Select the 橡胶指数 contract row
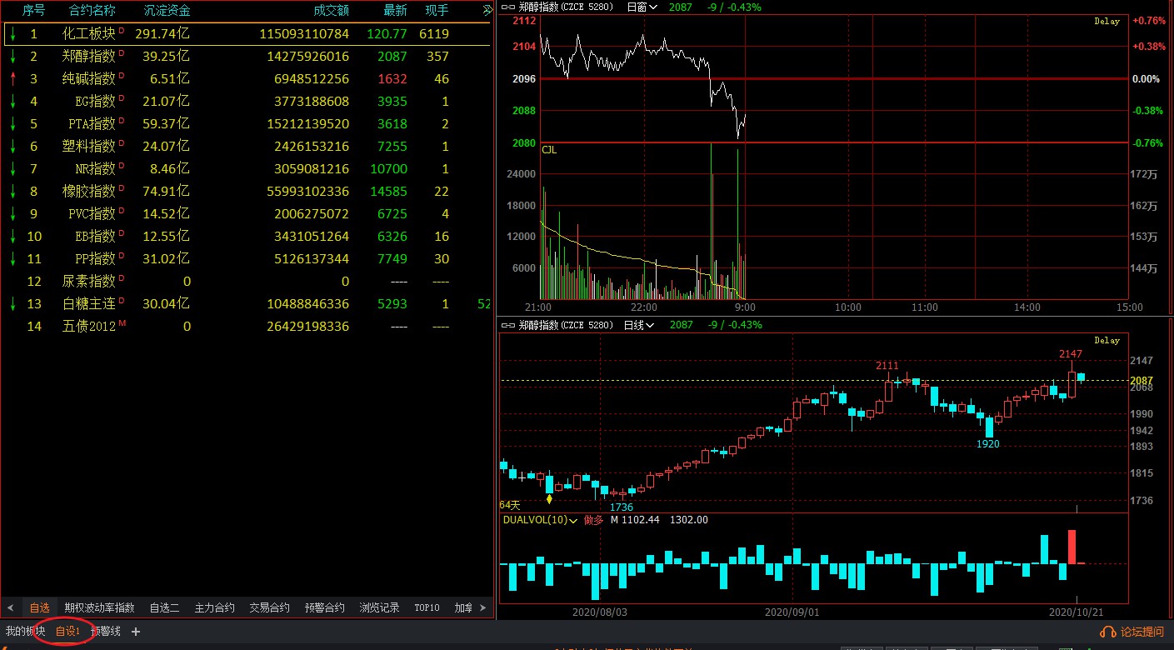1174x650 pixels. click(x=89, y=192)
